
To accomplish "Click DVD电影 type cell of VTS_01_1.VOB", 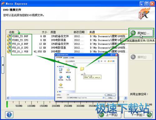I will pyautogui.click(x=56, y=51).
